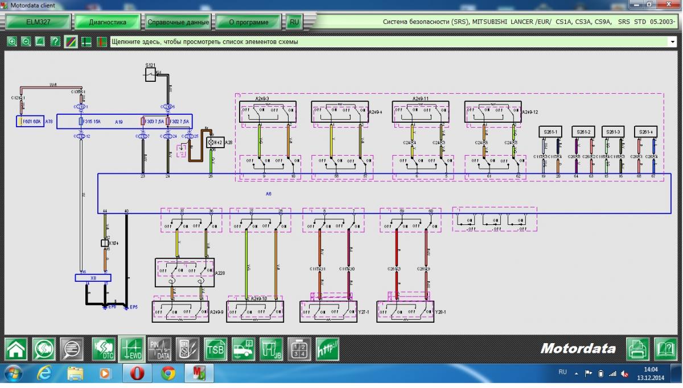Select the A78 fuse block label
The width and height of the screenshot is (683, 388).
(x=49, y=122)
